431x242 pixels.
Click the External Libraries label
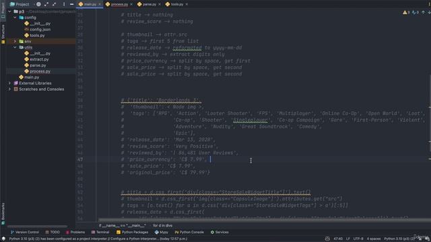[35, 83]
